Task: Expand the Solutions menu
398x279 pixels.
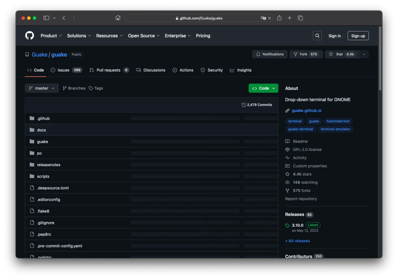Action: pos(79,36)
